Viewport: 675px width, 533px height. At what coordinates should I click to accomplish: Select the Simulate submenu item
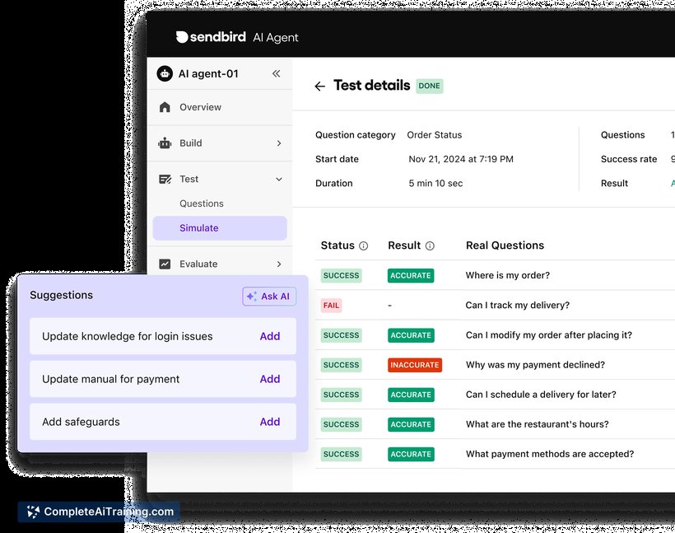tap(220, 228)
